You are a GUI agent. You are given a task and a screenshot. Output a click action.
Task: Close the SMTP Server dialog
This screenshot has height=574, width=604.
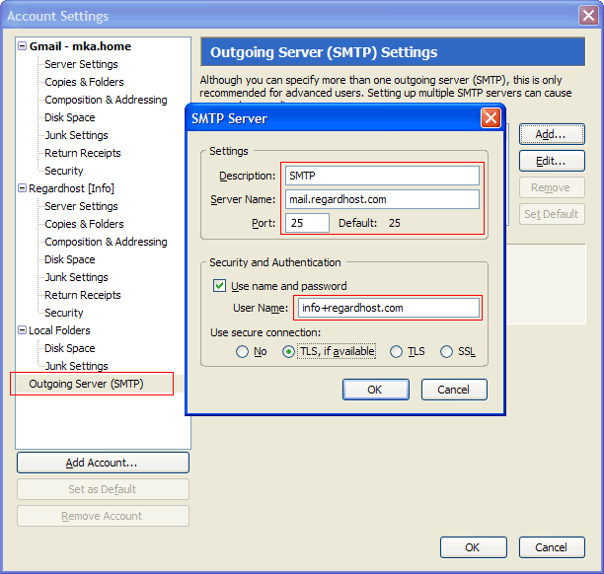[x=490, y=118]
